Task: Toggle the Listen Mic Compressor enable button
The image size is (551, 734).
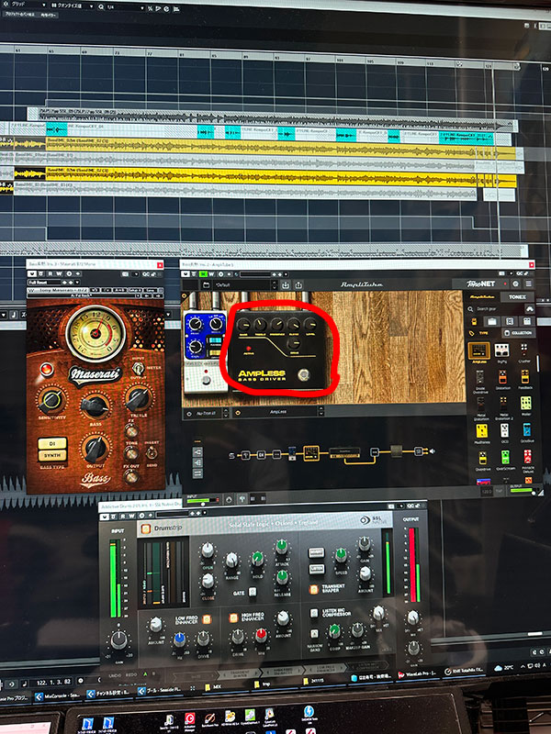Action: [314, 612]
